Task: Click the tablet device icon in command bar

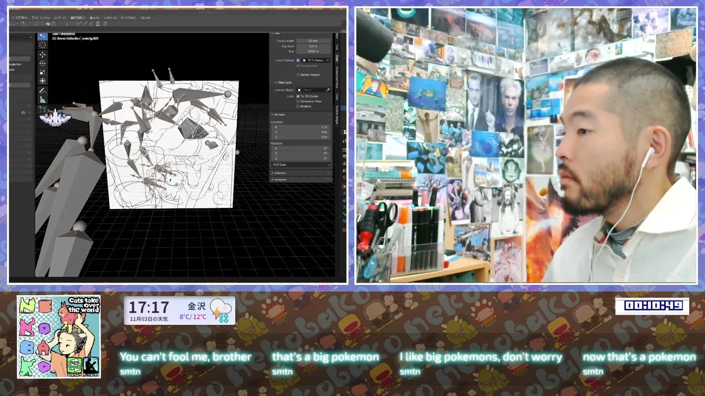Action: 97,24
